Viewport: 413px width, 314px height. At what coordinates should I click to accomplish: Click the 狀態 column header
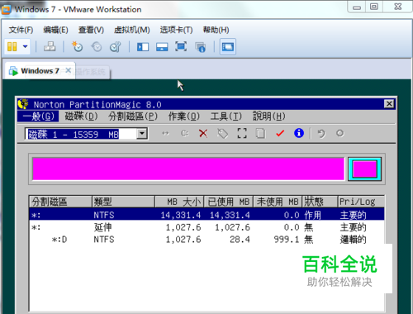[320, 202]
